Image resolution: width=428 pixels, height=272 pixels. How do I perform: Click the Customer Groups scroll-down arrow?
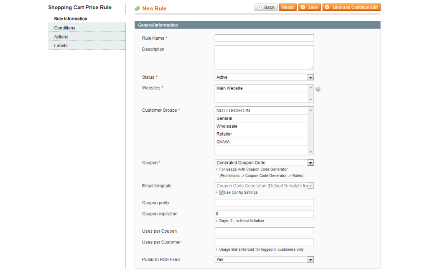(311, 152)
